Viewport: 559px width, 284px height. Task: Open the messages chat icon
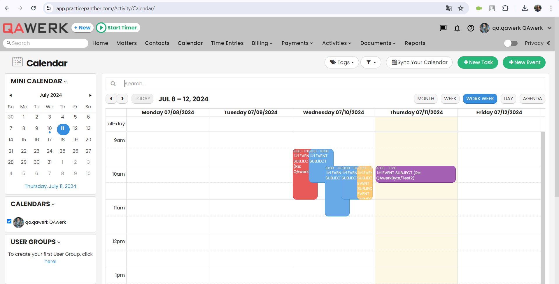[443, 28]
